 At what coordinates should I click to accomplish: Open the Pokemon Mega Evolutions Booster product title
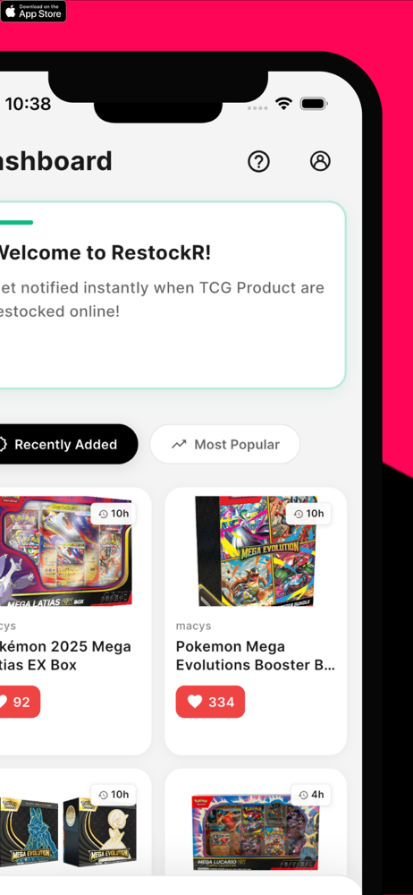256,656
